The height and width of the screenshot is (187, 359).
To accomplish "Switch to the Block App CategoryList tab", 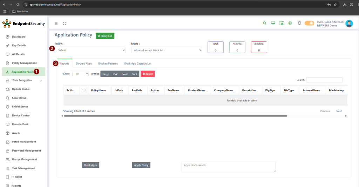I will 137,64.
